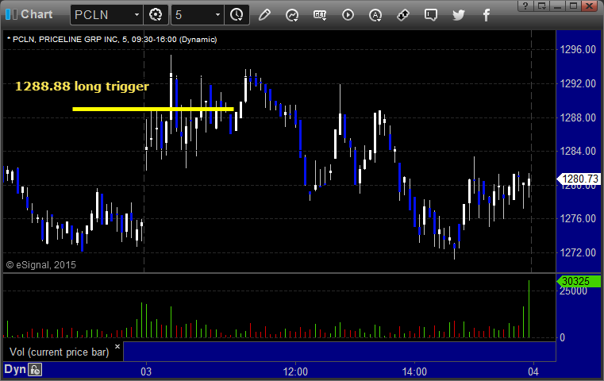The width and height of the screenshot is (604, 381).
Task: Minimize the chart window
Action: point(557,6)
